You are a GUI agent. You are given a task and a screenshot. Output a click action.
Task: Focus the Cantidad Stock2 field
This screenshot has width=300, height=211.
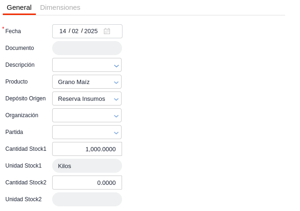[87, 183]
